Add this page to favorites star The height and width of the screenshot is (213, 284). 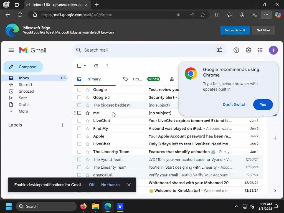pos(203,15)
